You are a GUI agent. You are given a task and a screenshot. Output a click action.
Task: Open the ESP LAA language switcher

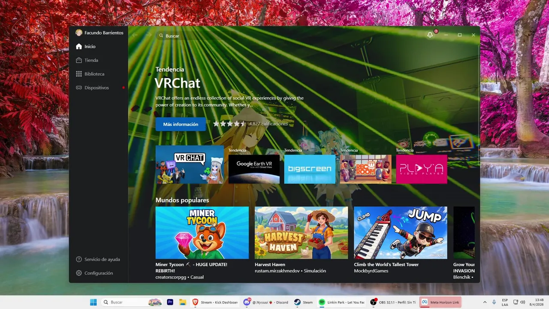pyautogui.click(x=505, y=302)
